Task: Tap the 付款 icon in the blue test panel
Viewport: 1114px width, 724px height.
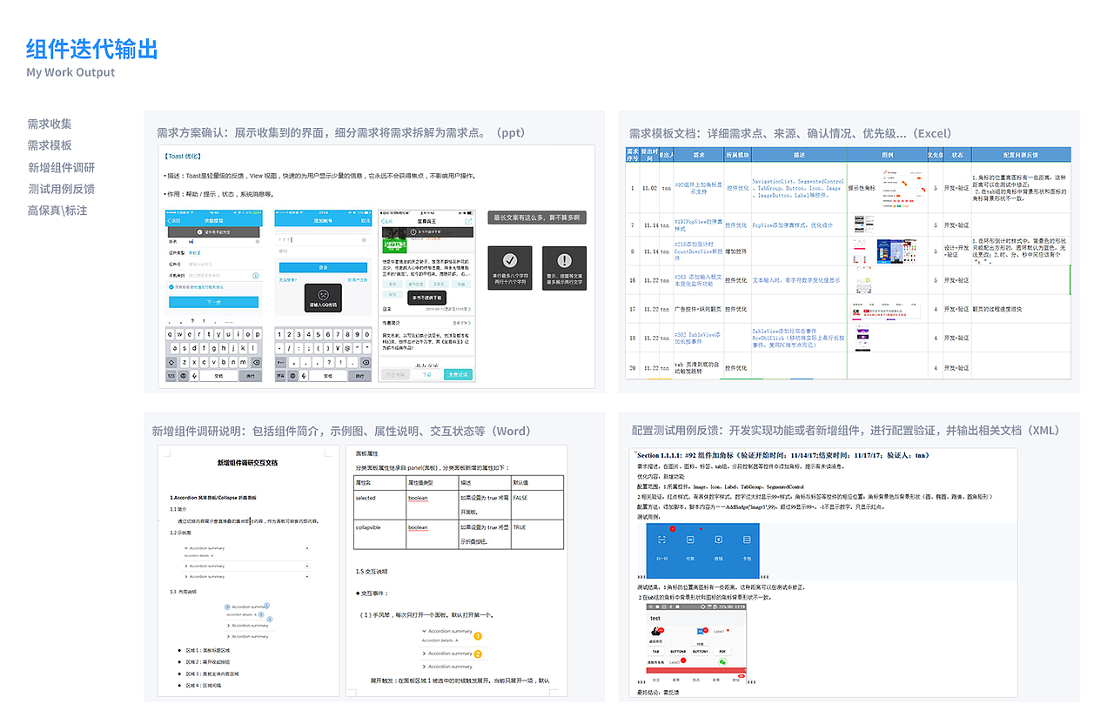Action: (690, 540)
